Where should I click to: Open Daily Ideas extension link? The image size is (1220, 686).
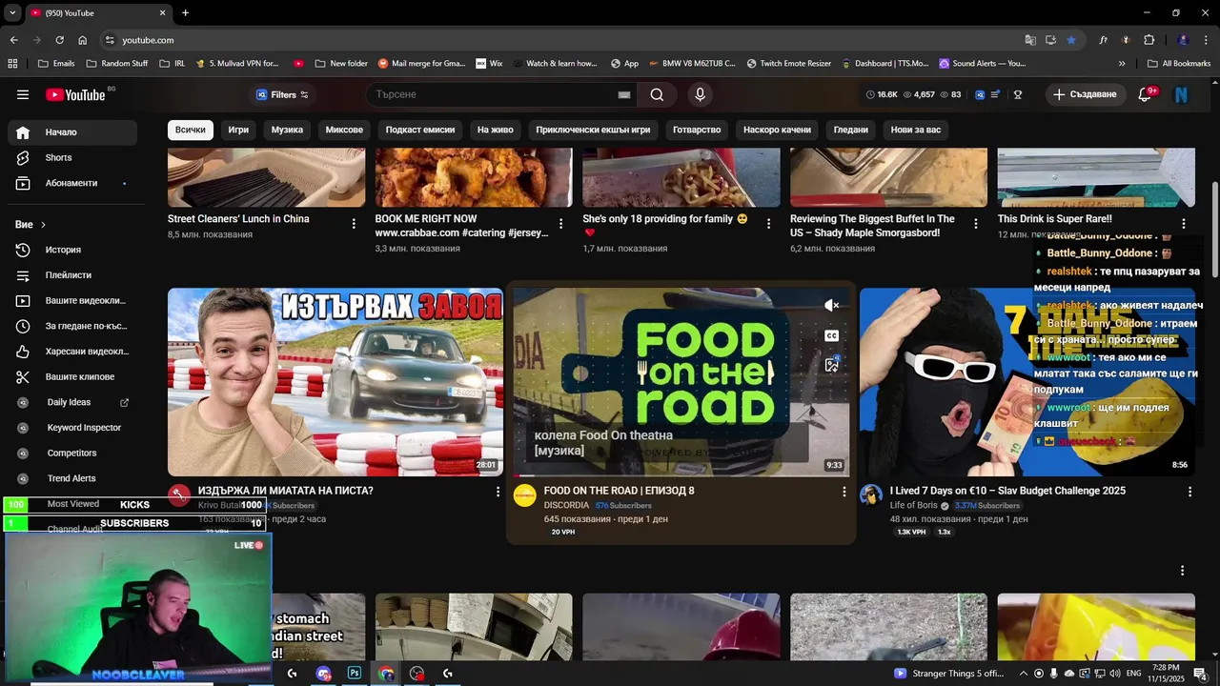coord(71,402)
